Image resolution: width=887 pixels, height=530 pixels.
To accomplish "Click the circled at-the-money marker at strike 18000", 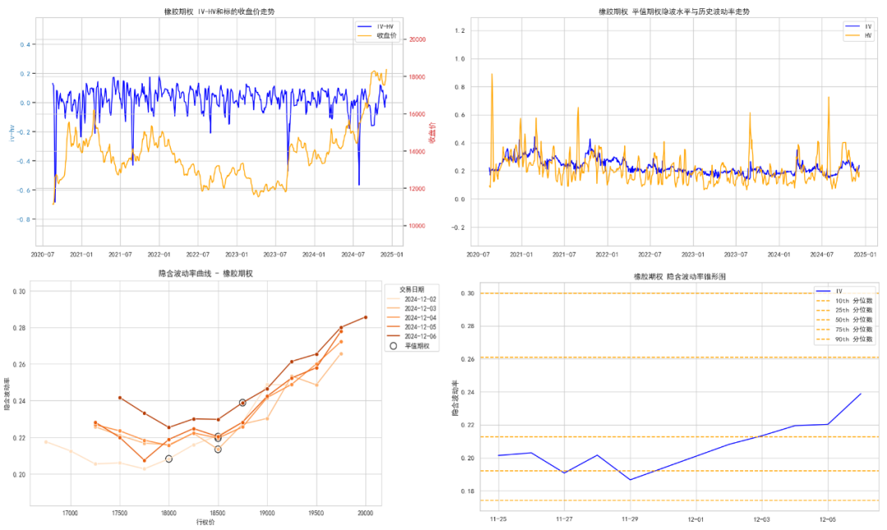I will click(x=168, y=459).
